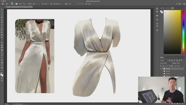Select the Clone Stamp tool
Viewport: 186px width, 105px height.
click(x=2, y=35)
